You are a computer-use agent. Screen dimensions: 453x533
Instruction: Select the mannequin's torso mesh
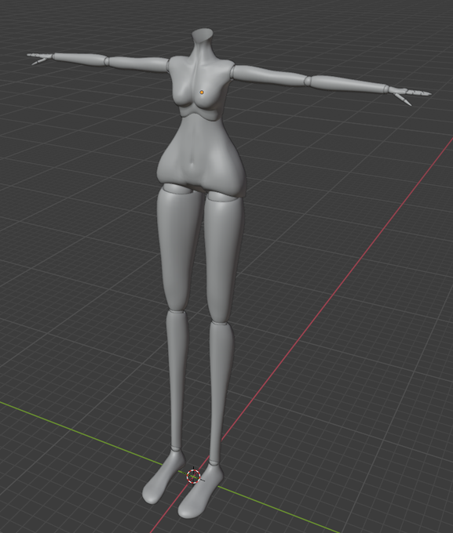coord(200,112)
